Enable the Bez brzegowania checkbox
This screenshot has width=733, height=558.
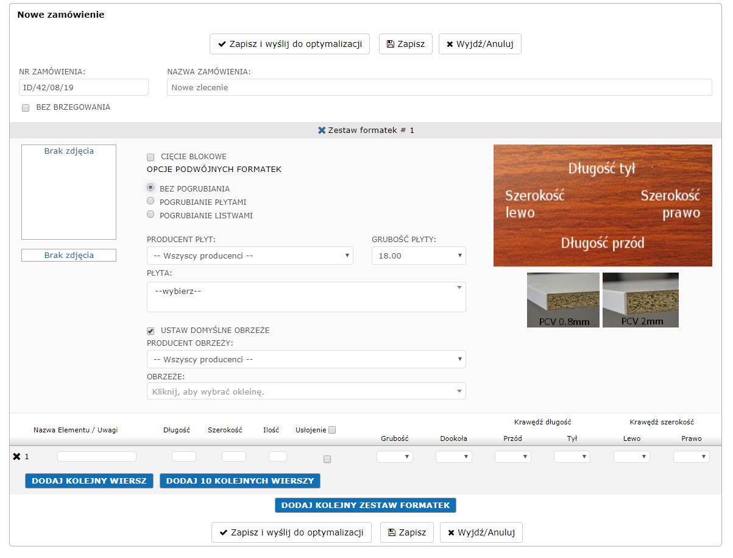coord(26,108)
